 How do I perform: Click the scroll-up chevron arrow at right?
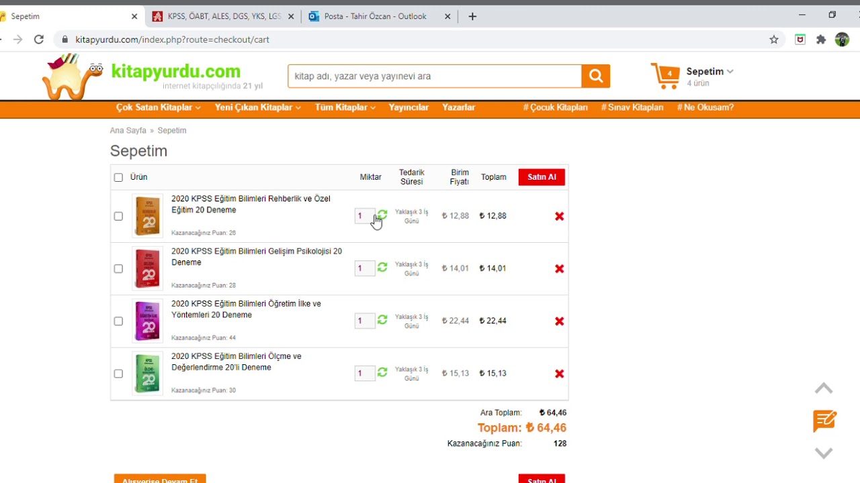point(824,388)
